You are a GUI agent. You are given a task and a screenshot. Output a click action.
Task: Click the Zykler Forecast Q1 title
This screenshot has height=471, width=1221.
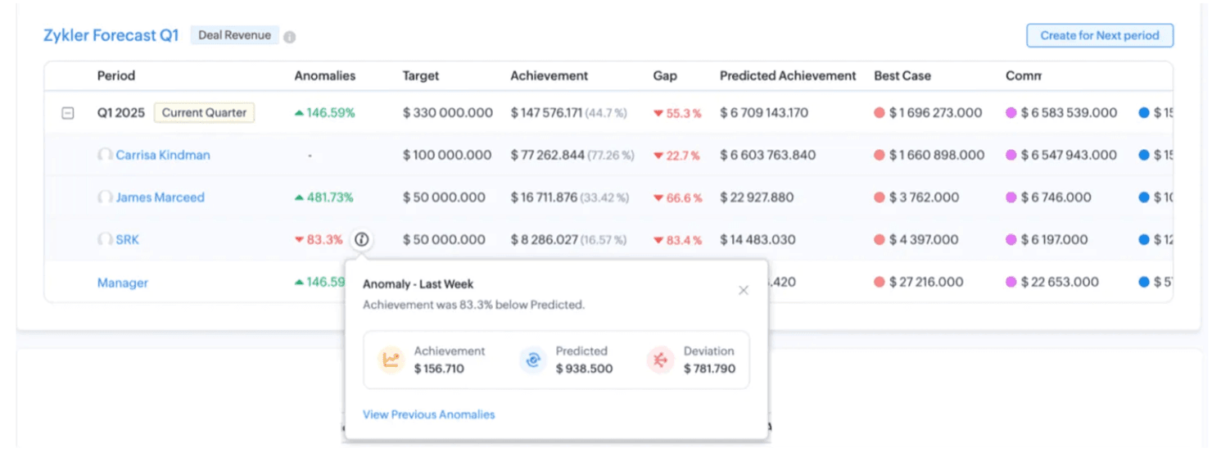pos(111,36)
